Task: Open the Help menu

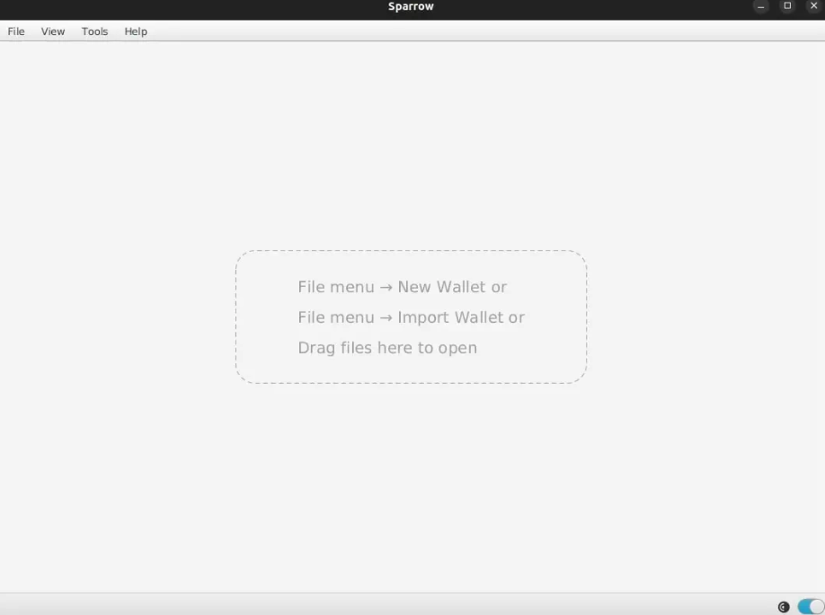Action: pyautogui.click(x=136, y=31)
